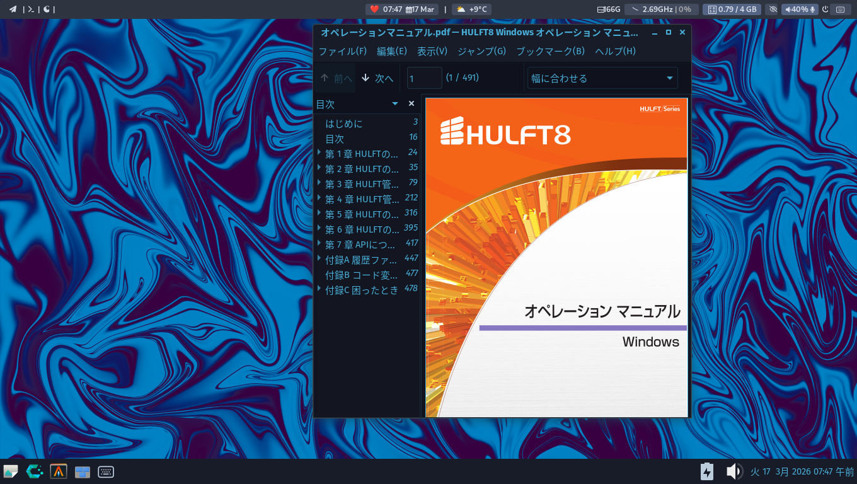Close the PDF viewer window
Screen dimensions: 857x484
pyautogui.click(x=682, y=33)
